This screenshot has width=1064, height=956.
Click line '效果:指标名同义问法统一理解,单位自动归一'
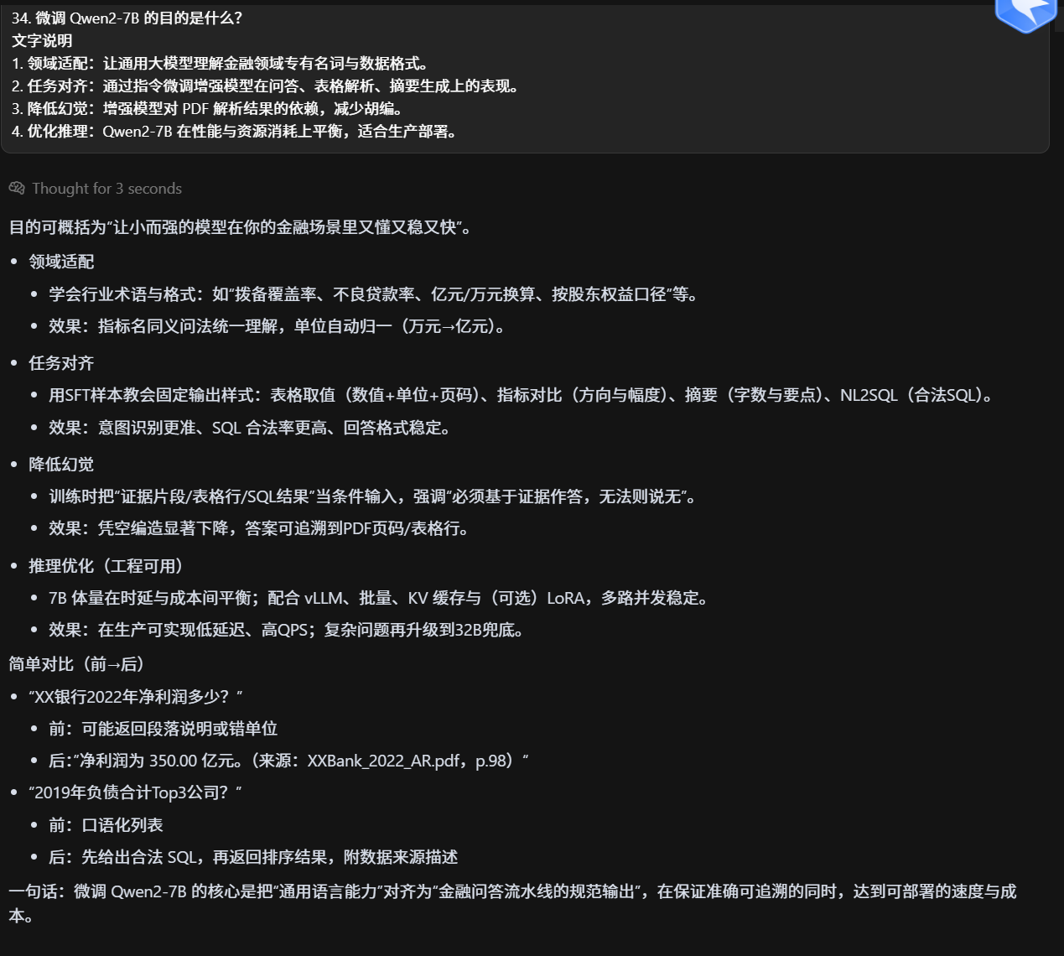pos(278,326)
